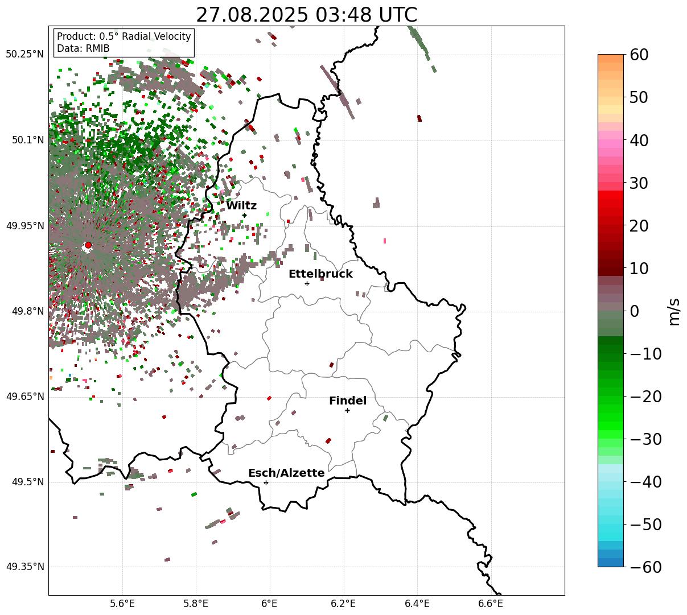Viewport: 687px width, 615px height.
Task: Click the 20 tick label on colorbar
Action: 639,225
